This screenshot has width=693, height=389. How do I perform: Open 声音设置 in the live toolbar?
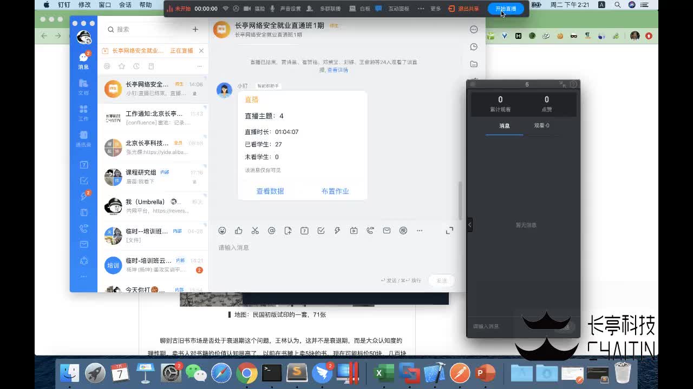point(285,9)
